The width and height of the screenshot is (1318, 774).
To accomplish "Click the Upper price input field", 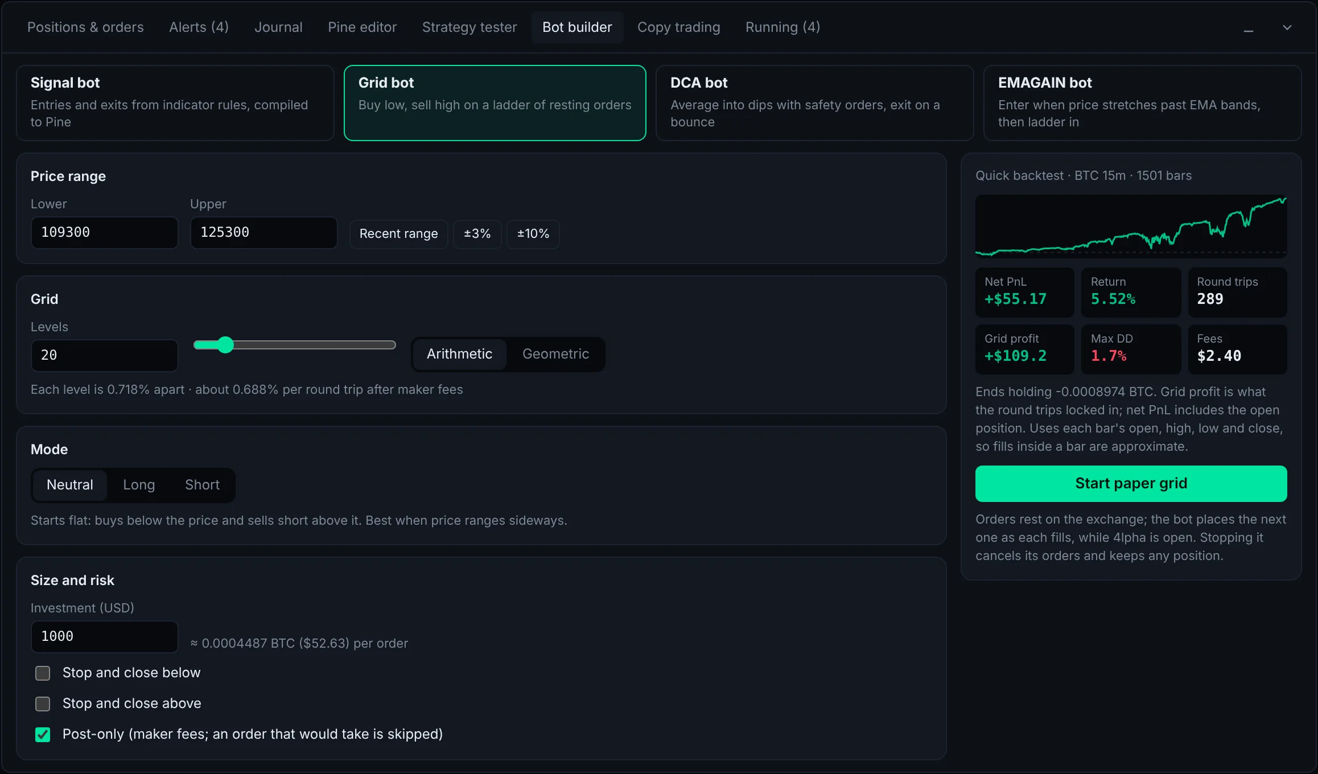I will coord(263,232).
